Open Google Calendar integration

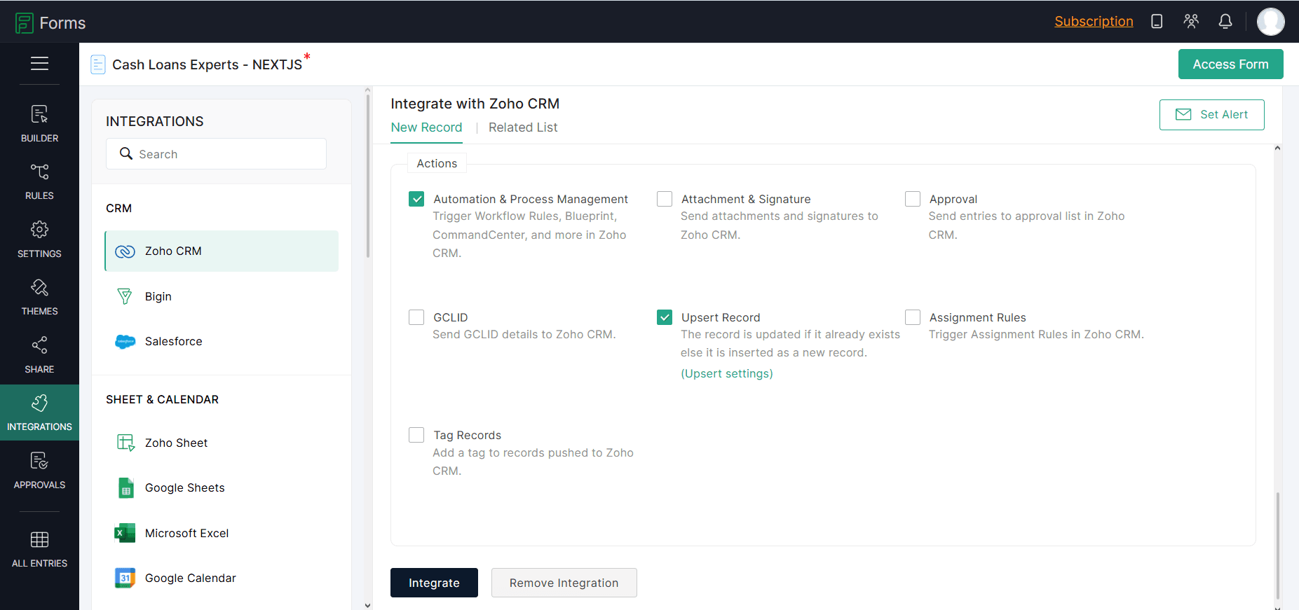click(222, 578)
